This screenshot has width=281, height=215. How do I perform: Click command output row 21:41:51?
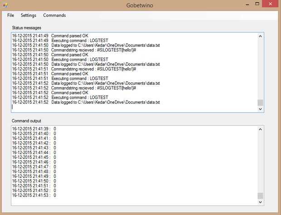[x=34, y=186]
